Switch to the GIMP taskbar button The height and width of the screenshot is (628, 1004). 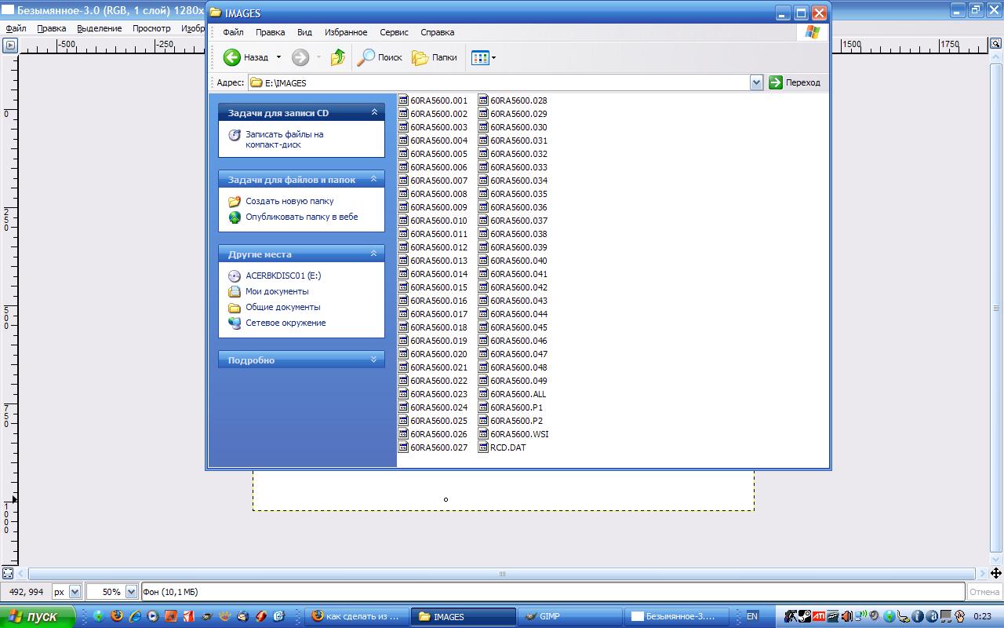tap(570, 617)
